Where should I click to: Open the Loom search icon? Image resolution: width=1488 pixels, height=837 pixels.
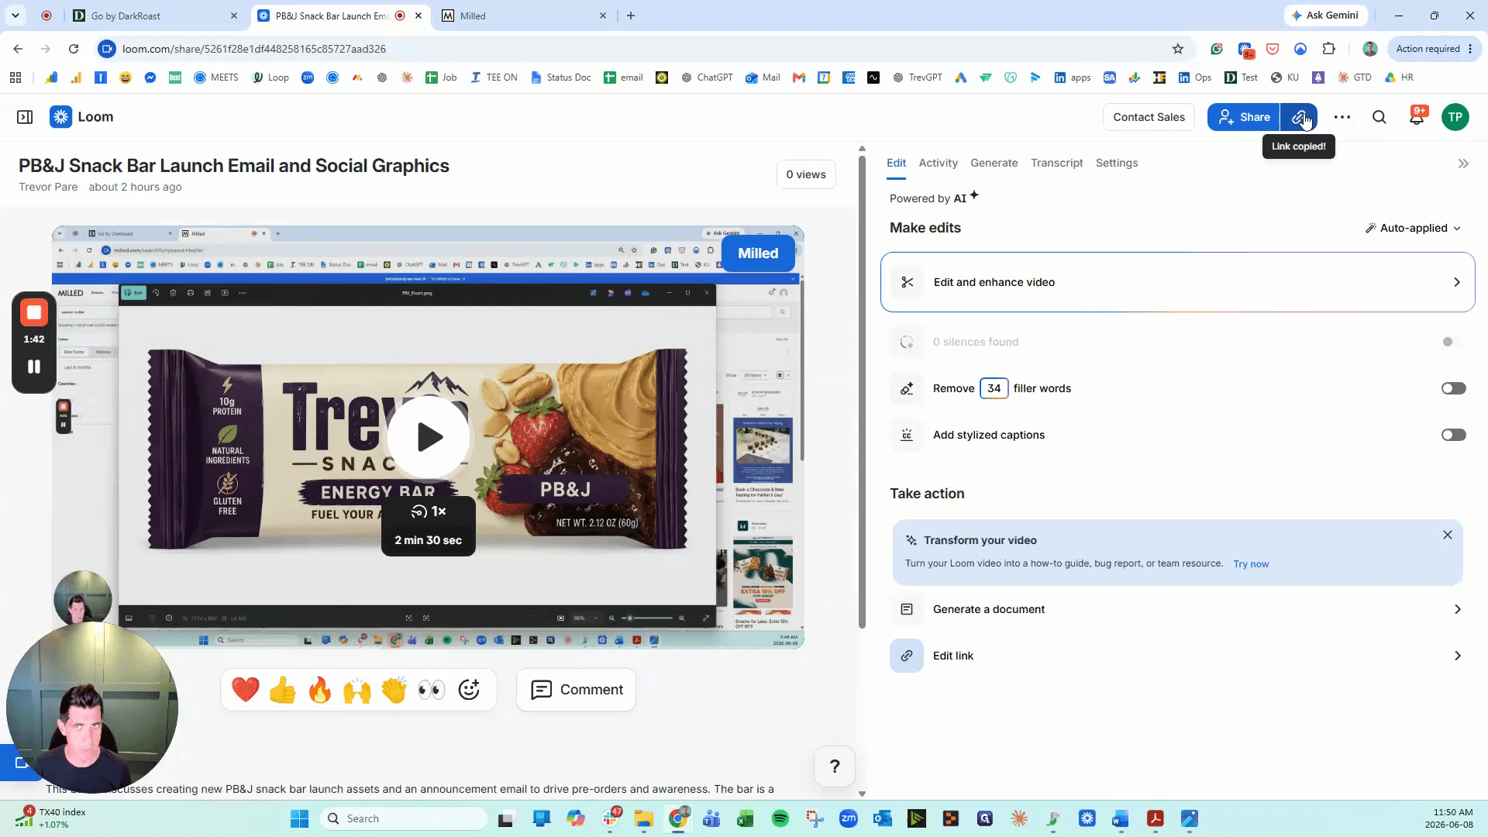1379,117
